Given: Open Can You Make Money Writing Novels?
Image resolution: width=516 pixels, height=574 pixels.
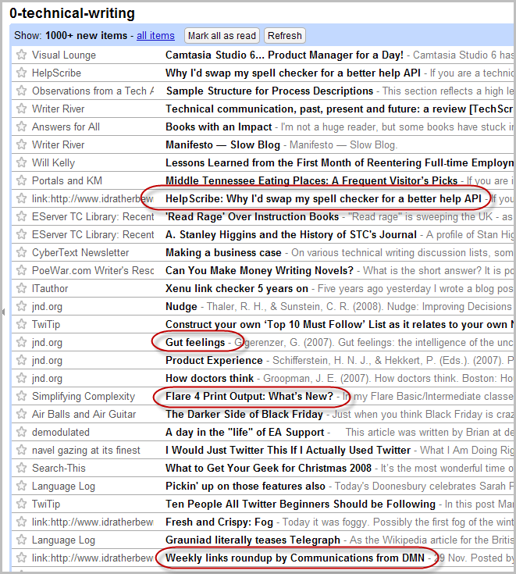Looking at the screenshot, I should click(259, 270).
